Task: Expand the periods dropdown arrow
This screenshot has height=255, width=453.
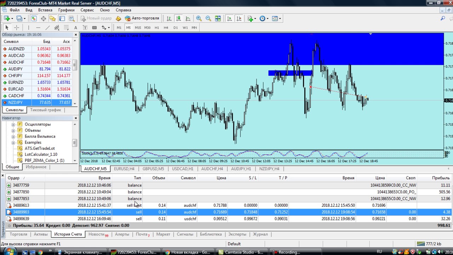Action: [267, 18]
